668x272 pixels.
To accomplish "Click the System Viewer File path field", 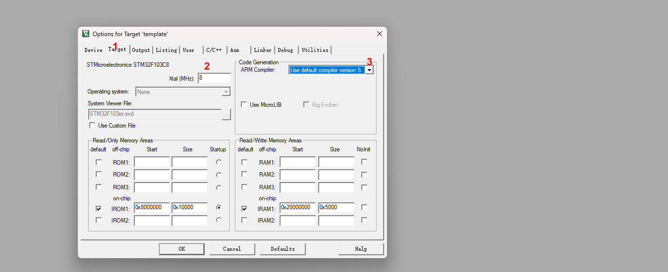I will pyautogui.click(x=154, y=114).
